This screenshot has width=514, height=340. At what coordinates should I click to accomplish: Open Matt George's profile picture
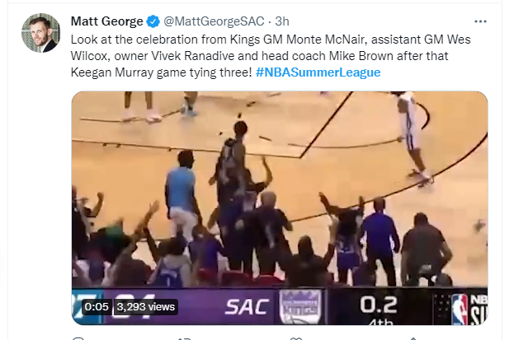[40, 33]
